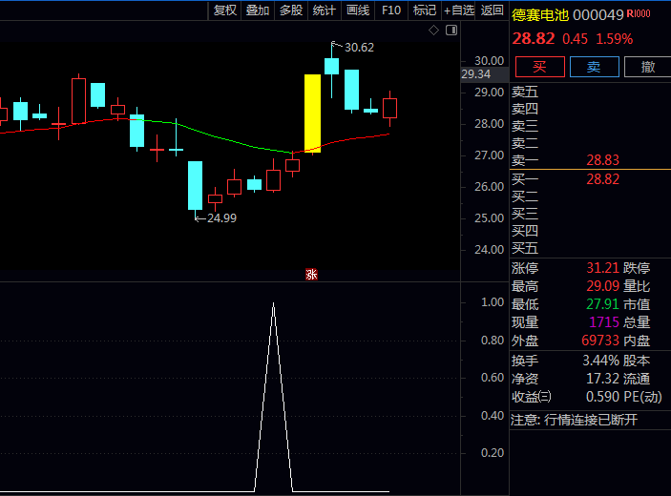Select the 卖四 row
The width and height of the screenshot is (671, 496).
pyautogui.click(x=590, y=109)
